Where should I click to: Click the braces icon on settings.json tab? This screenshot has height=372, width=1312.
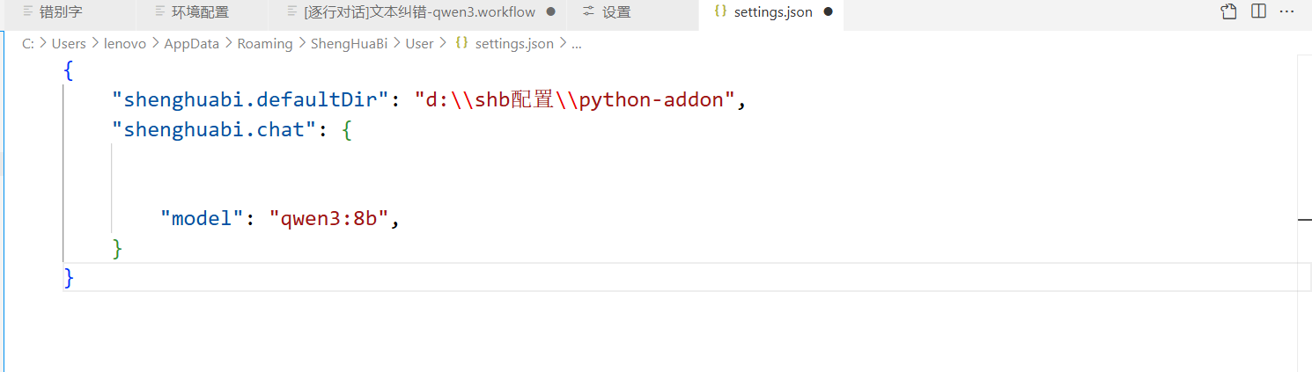[x=720, y=12]
